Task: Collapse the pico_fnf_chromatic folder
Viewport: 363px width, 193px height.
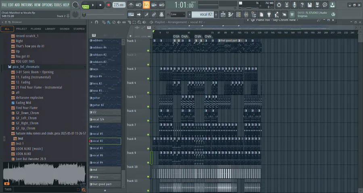Action: [x=26, y=67]
